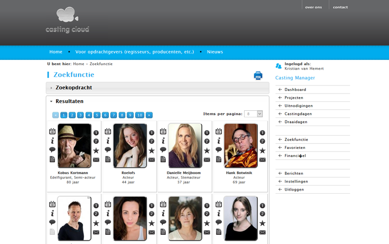The image size is (389, 244).
Task: Open Danielle Meijboom profile photo
Action: pyautogui.click(x=185, y=145)
